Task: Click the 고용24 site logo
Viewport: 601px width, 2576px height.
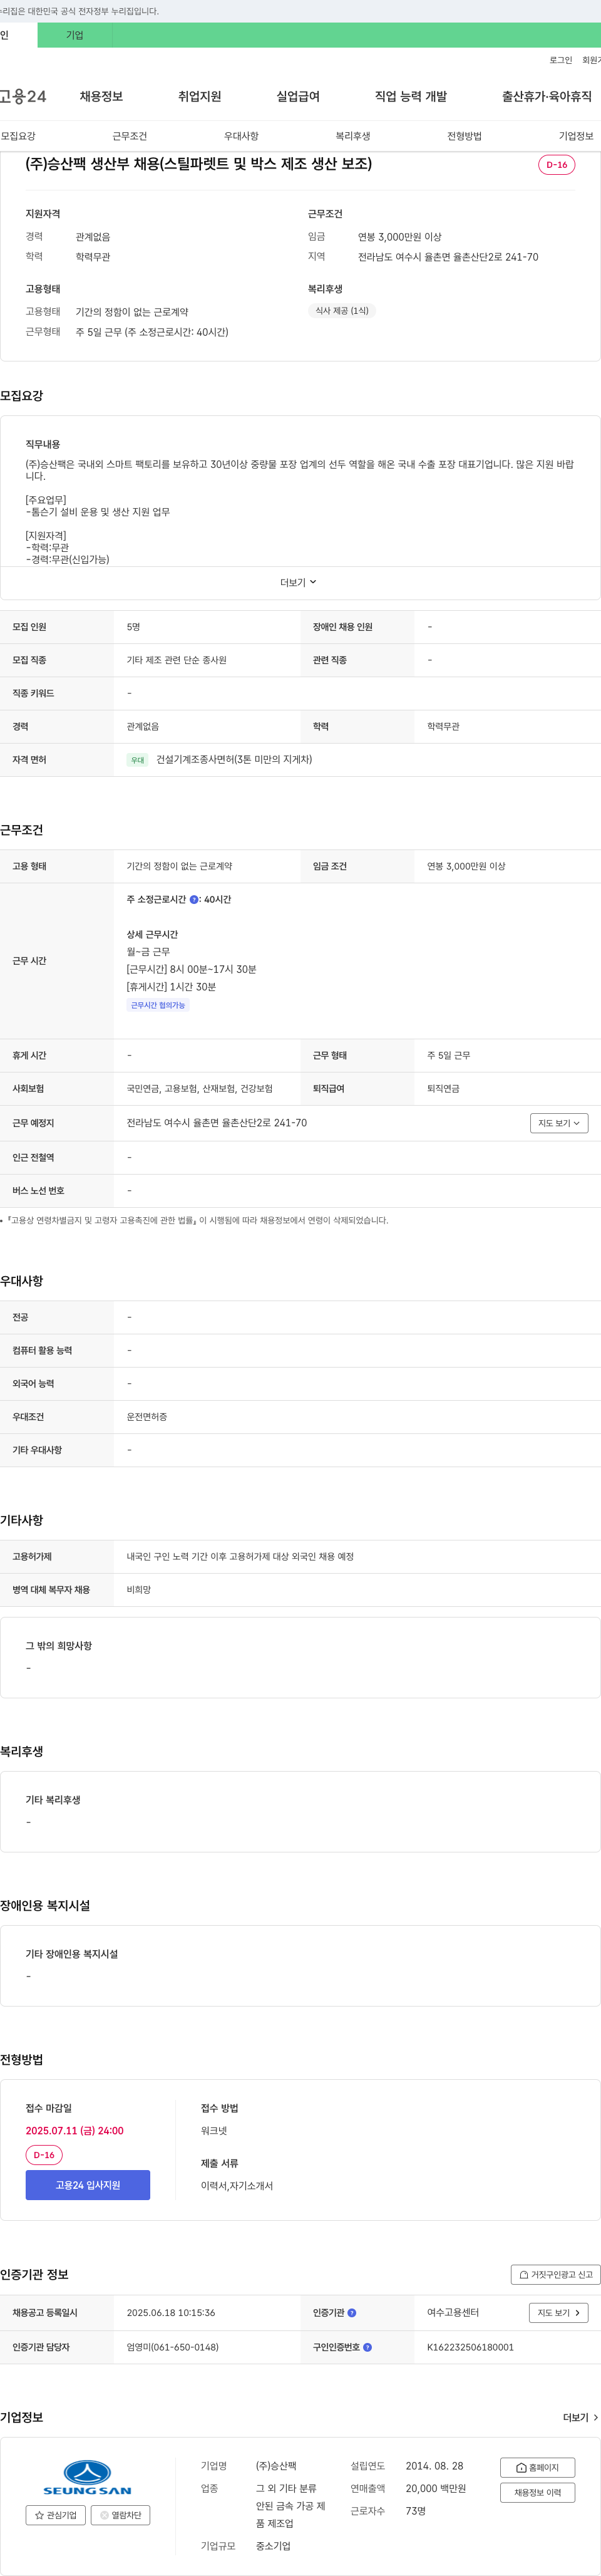Action: click(x=23, y=96)
